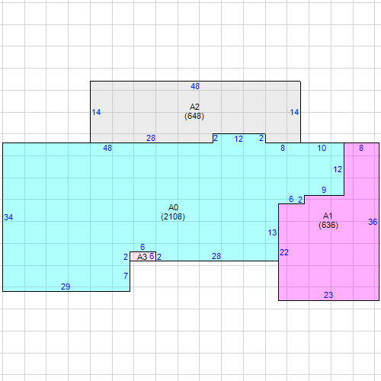This screenshot has width=381, height=381.
Task: Click the 12 beside the magenta A1 edge
Action: click(338, 169)
